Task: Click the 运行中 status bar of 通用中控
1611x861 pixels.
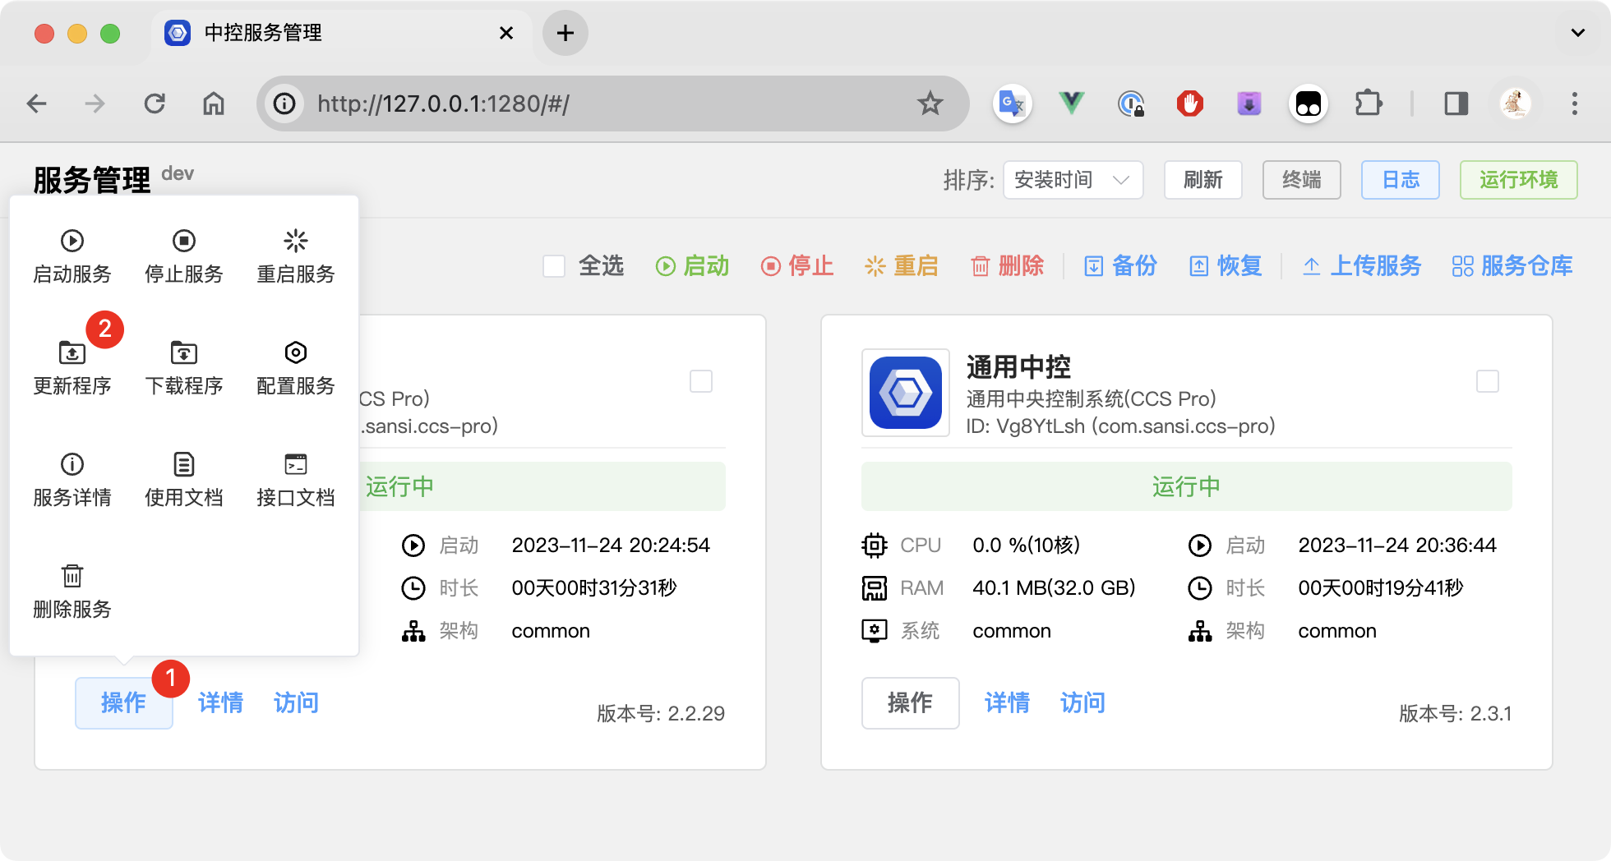Action: tap(1186, 486)
